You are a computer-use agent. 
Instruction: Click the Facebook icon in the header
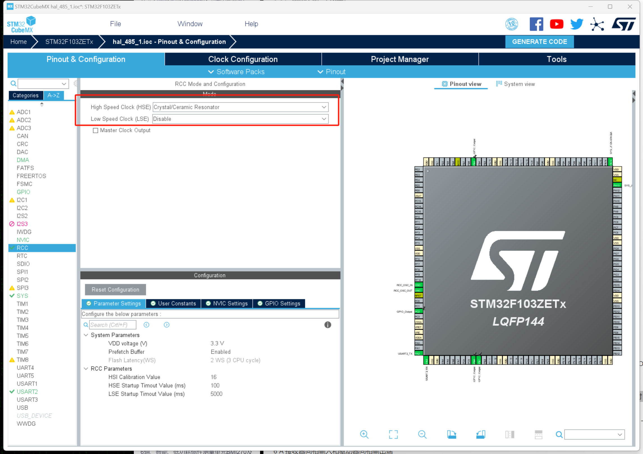[536, 24]
